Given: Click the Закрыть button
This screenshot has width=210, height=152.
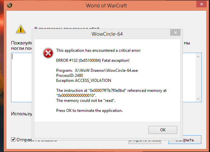Looking at the screenshot, I should [185, 139].
